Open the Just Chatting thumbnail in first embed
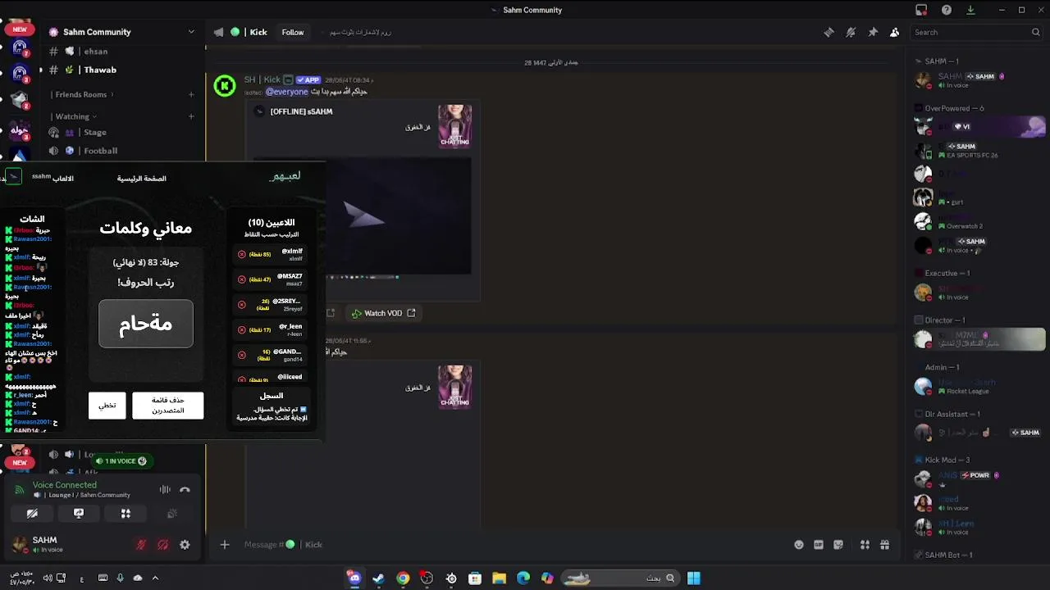1050x590 pixels. tap(454, 126)
